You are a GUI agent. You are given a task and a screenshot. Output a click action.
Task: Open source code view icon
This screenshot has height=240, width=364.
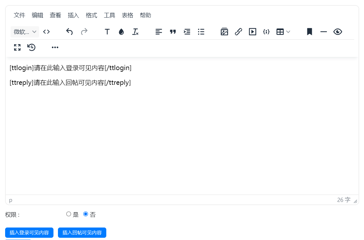click(46, 32)
